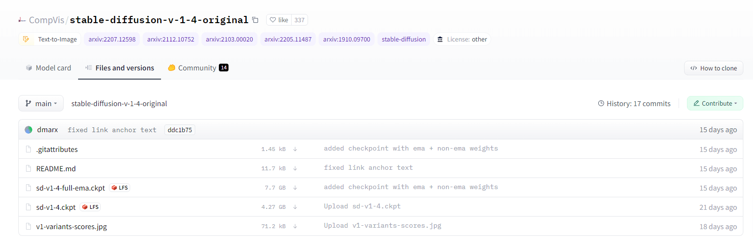
Task: Open commit hash ddc1b75
Action: point(180,130)
